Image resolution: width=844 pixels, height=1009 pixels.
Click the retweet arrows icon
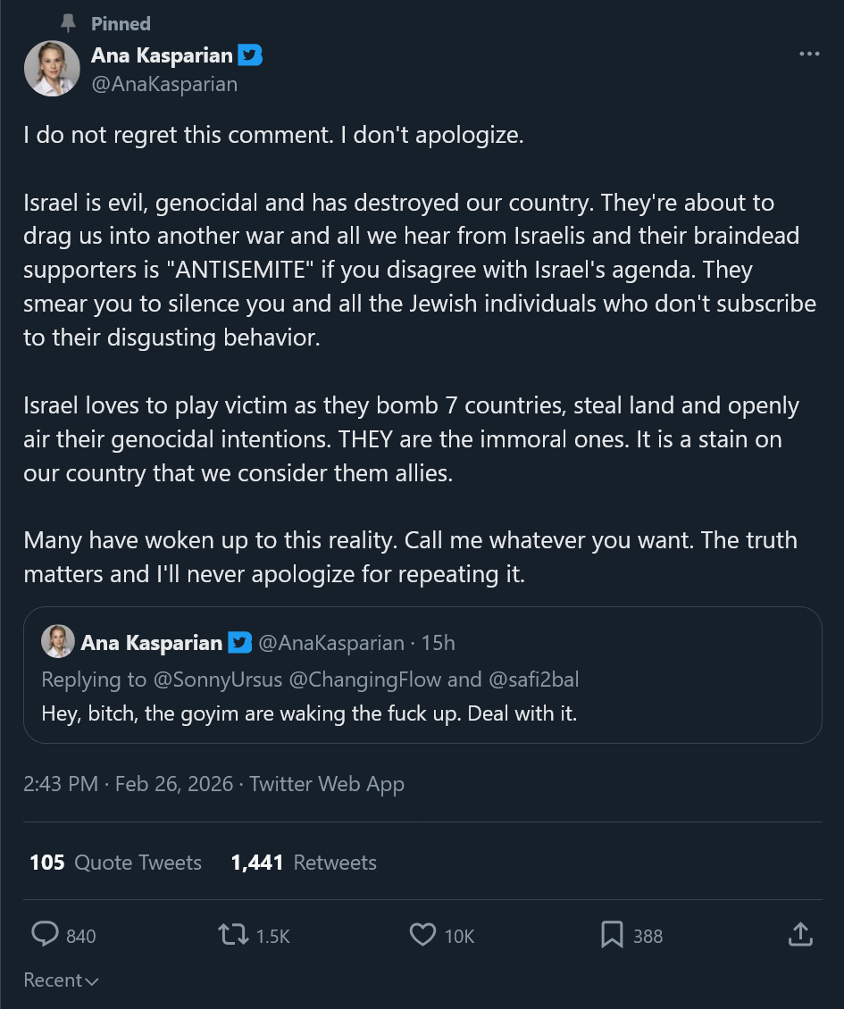pyautogui.click(x=231, y=934)
